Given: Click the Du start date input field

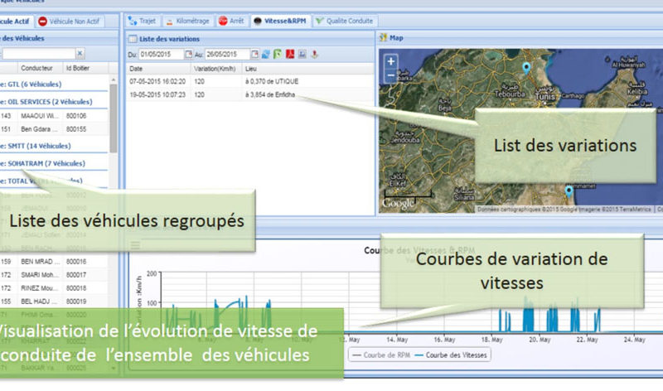Looking at the screenshot, I should (x=160, y=54).
